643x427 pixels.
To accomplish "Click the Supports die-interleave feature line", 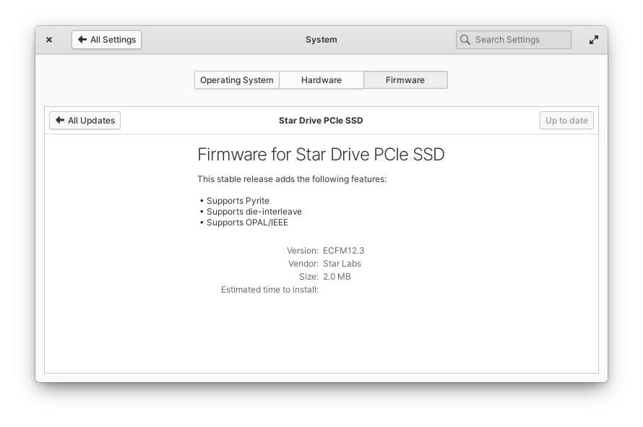I will coord(254,212).
